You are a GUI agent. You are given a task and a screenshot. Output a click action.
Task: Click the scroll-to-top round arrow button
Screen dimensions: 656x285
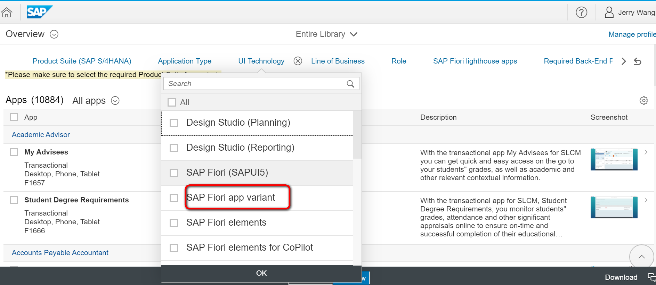click(x=641, y=257)
